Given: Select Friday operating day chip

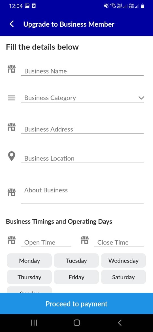Looking at the screenshot, I should click(x=76, y=277).
